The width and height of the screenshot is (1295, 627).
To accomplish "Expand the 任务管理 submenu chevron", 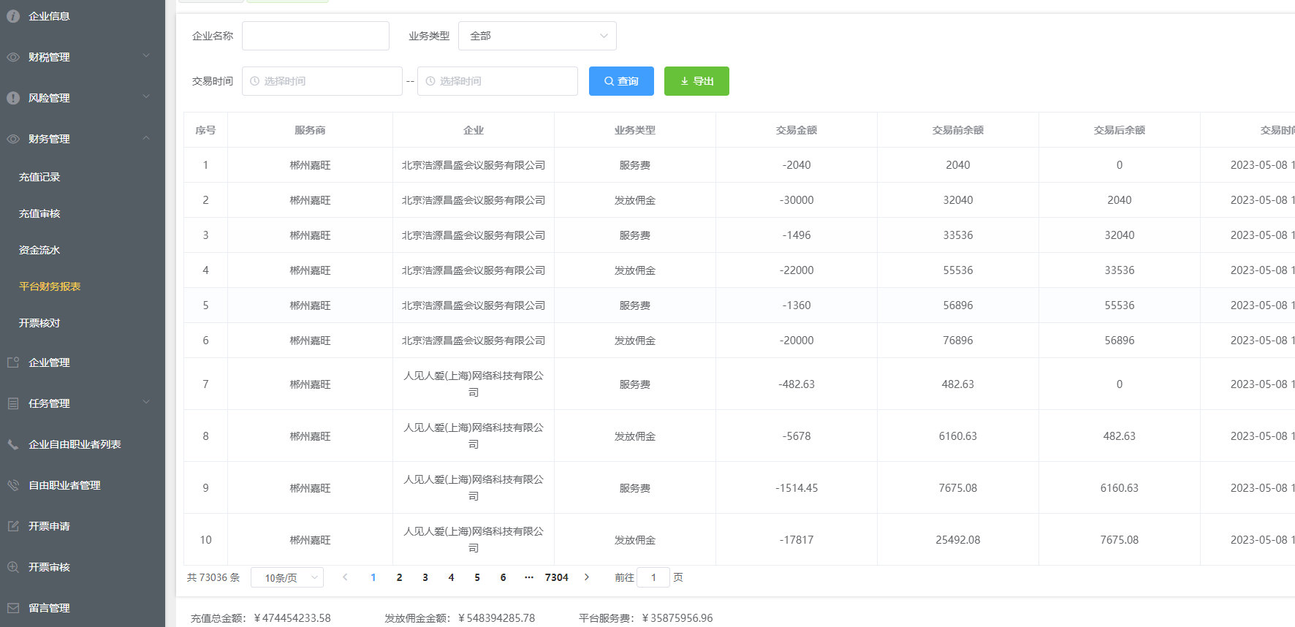I will pos(146,402).
